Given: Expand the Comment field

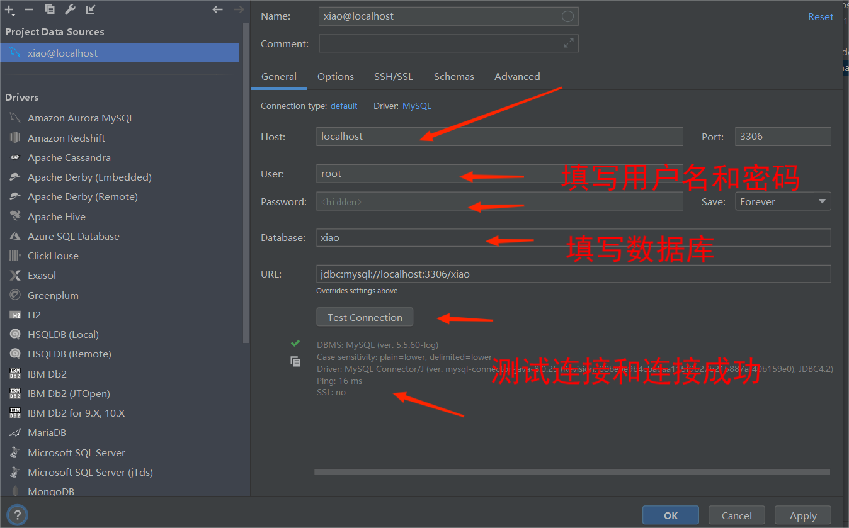Looking at the screenshot, I should [x=568, y=43].
